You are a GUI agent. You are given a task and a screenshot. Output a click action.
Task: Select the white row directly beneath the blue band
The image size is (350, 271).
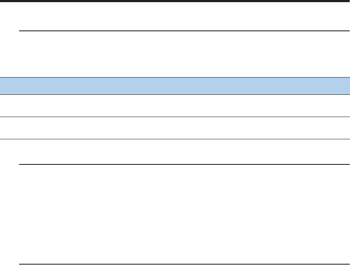pyautogui.click(x=175, y=106)
